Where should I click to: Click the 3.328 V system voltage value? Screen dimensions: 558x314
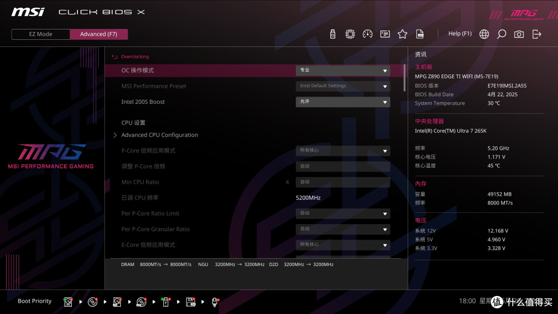coord(497,248)
